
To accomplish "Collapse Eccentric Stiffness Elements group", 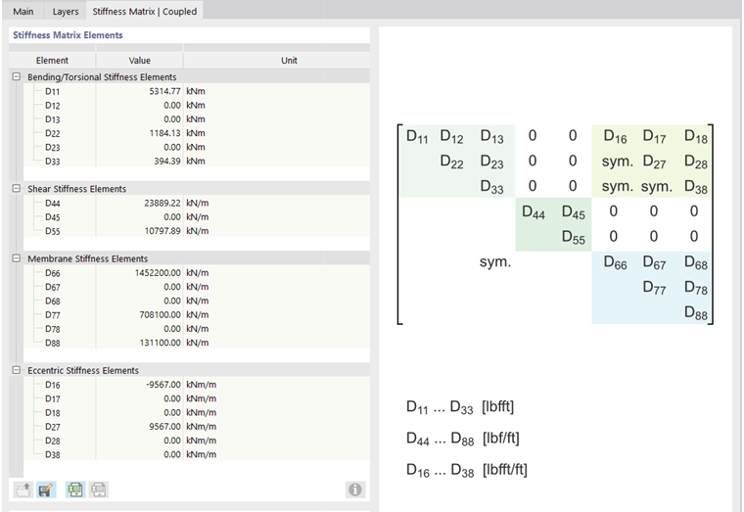I will [16, 371].
